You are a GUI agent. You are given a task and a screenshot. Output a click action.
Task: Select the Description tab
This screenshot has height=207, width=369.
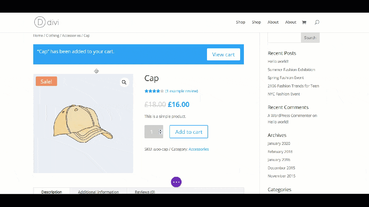tap(52, 192)
